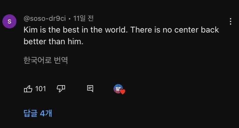The width and height of the screenshot is (239, 128).
Task: Click the 11일 전 timestamp
Action: point(83,18)
